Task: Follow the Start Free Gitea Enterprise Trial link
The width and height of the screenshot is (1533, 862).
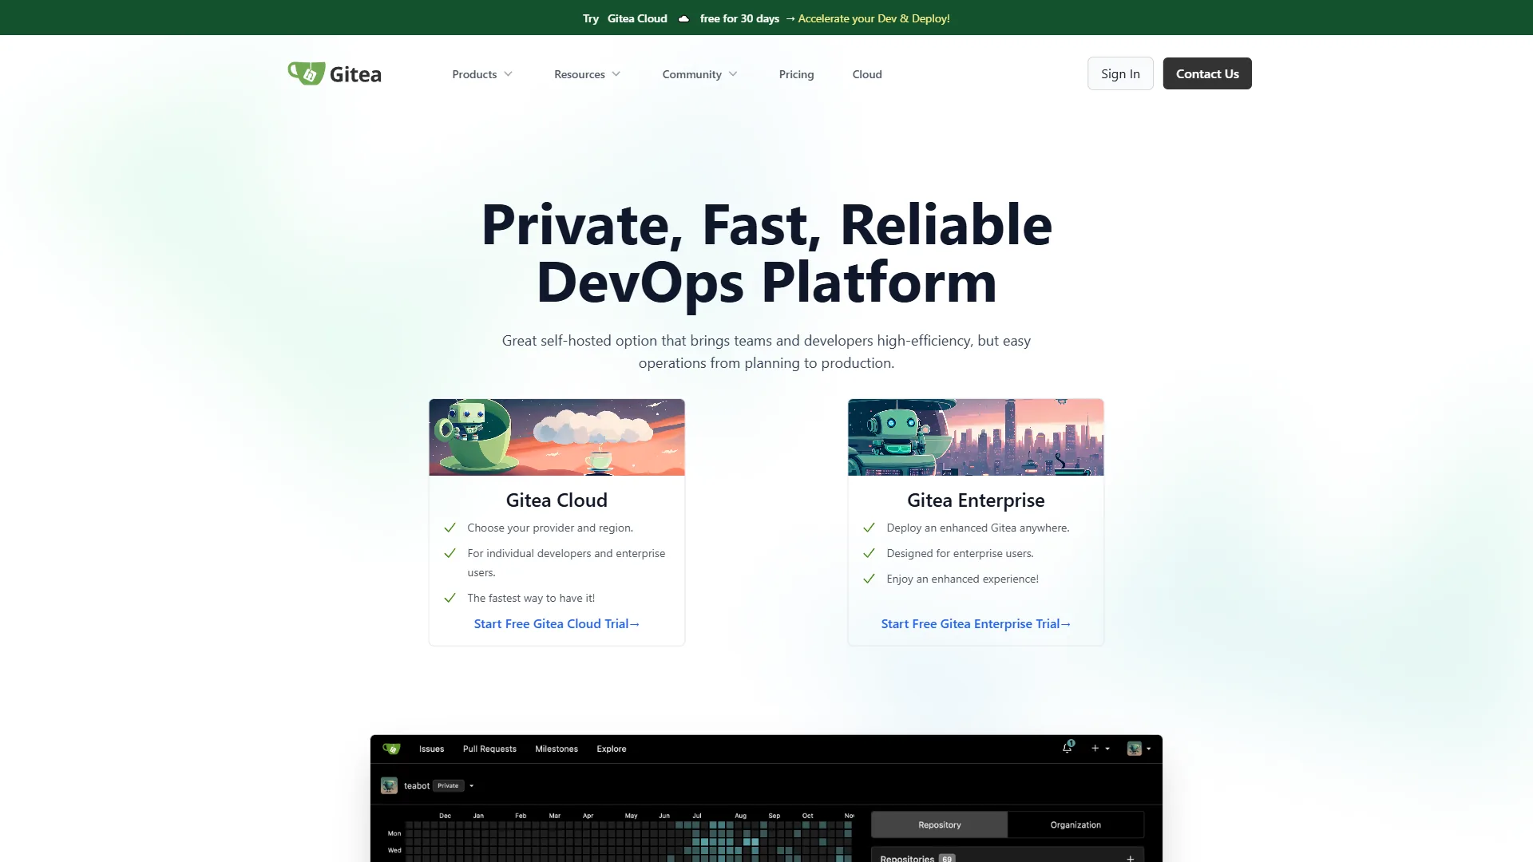Action: pyautogui.click(x=976, y=624)
